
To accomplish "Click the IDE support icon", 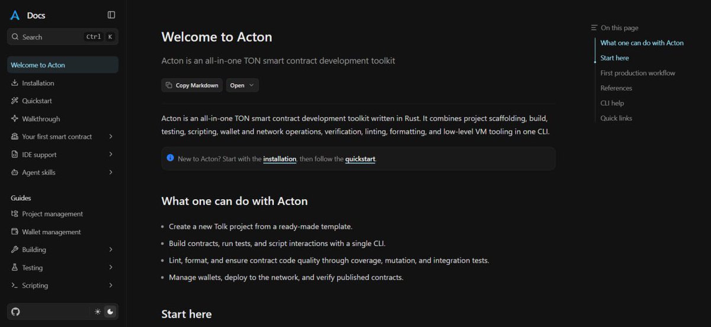I will pyautogui.click(x=15, y=155).
